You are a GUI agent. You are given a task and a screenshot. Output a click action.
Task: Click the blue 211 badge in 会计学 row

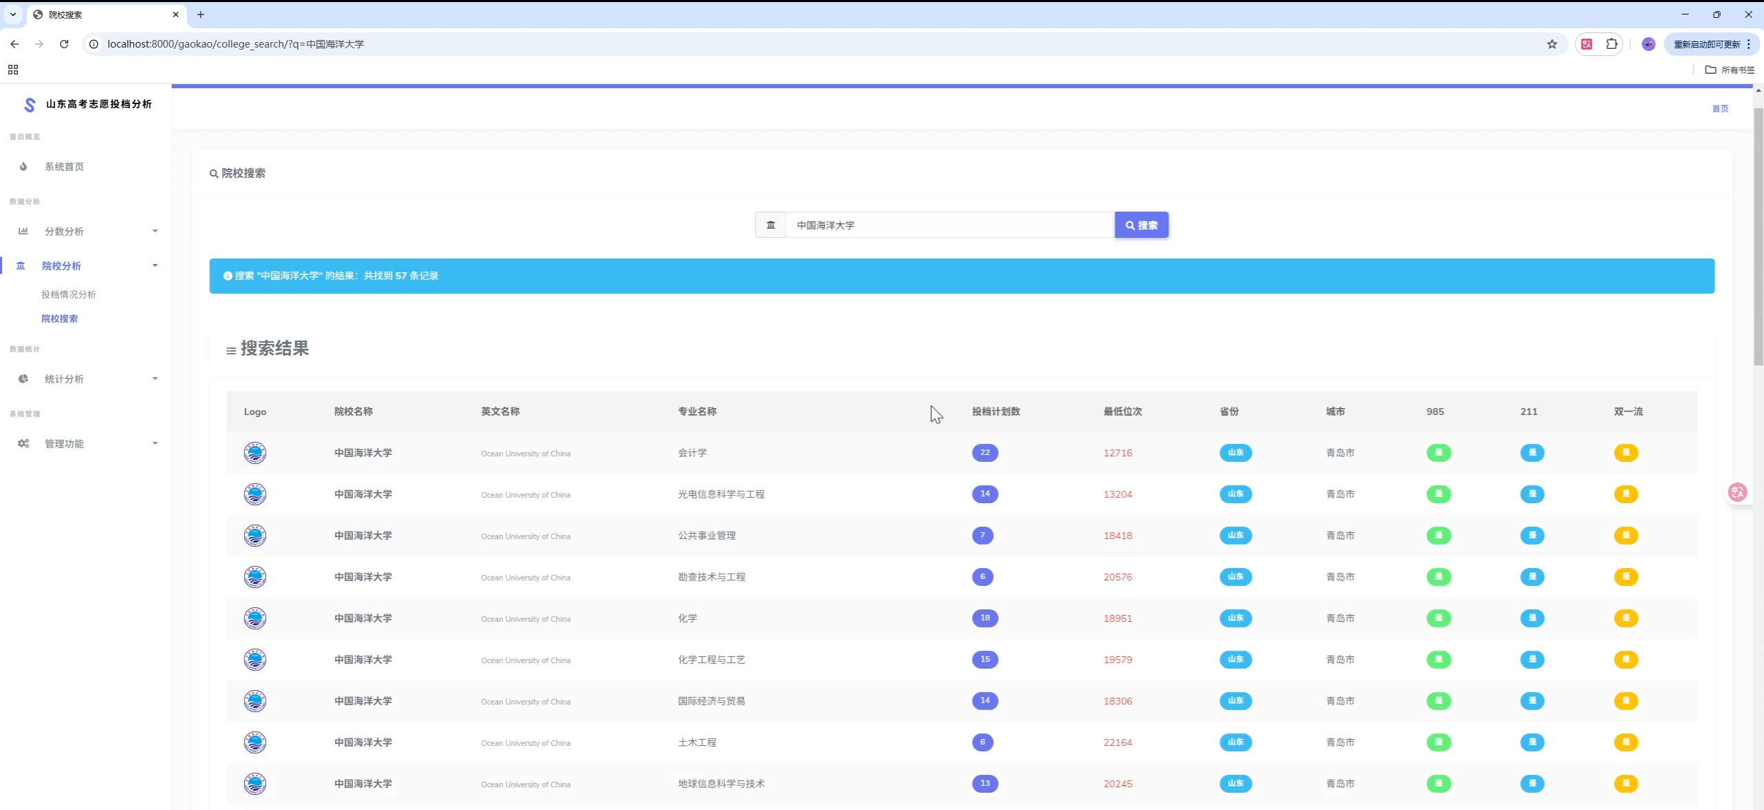1532,453
